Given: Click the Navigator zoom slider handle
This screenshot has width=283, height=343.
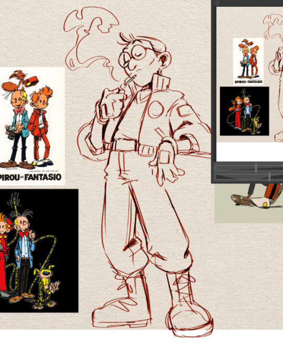Looking at the screenshot, I should pos(256,168).
